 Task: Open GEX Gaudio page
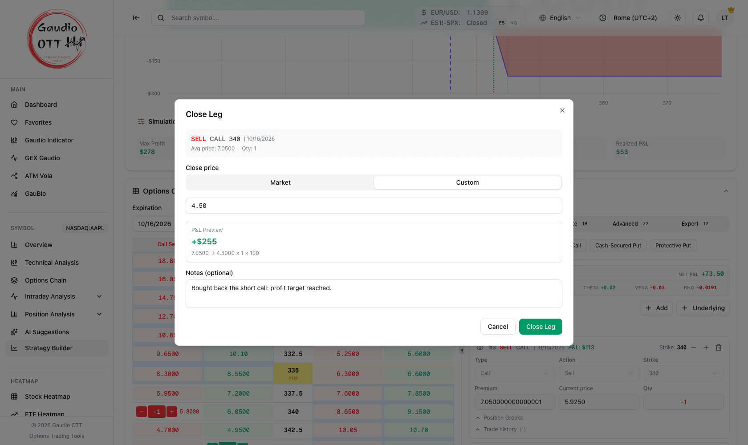57,158
